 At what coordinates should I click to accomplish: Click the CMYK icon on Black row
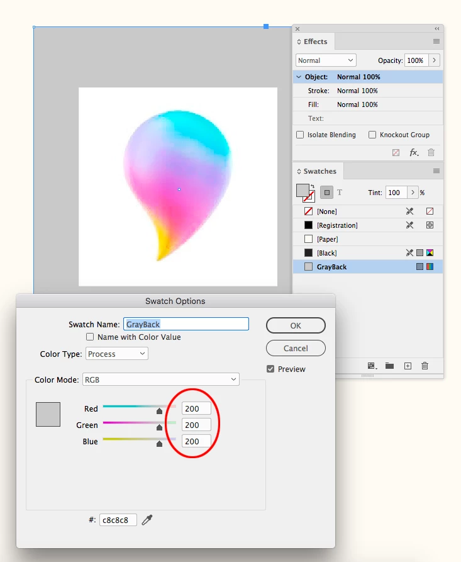click(430, 253)
